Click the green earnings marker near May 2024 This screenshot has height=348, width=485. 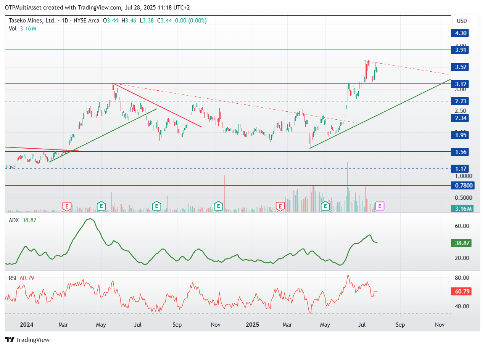(x=101, y=206)
